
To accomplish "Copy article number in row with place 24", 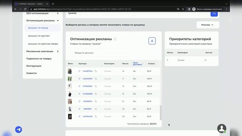I will (x=96, y=109).
